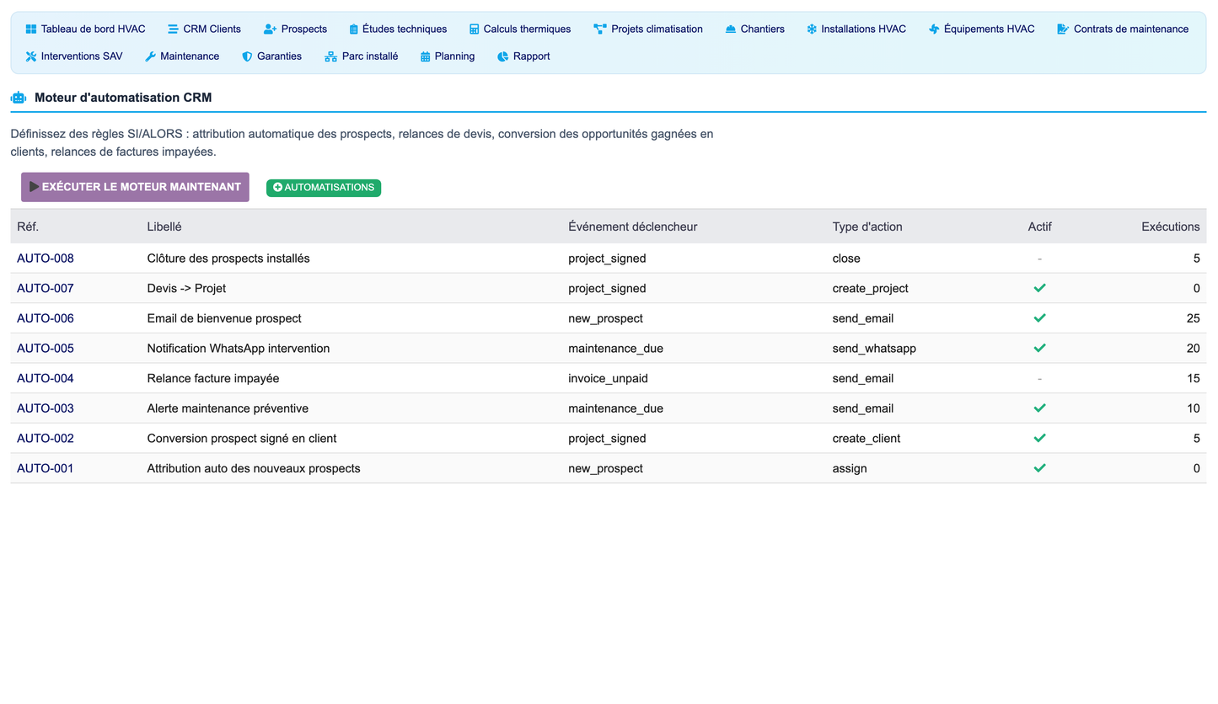The height and width of the screenshot is (704, 1218).
Task: Click the "send_whatsapp" action type cell
Action: point(874,348)
